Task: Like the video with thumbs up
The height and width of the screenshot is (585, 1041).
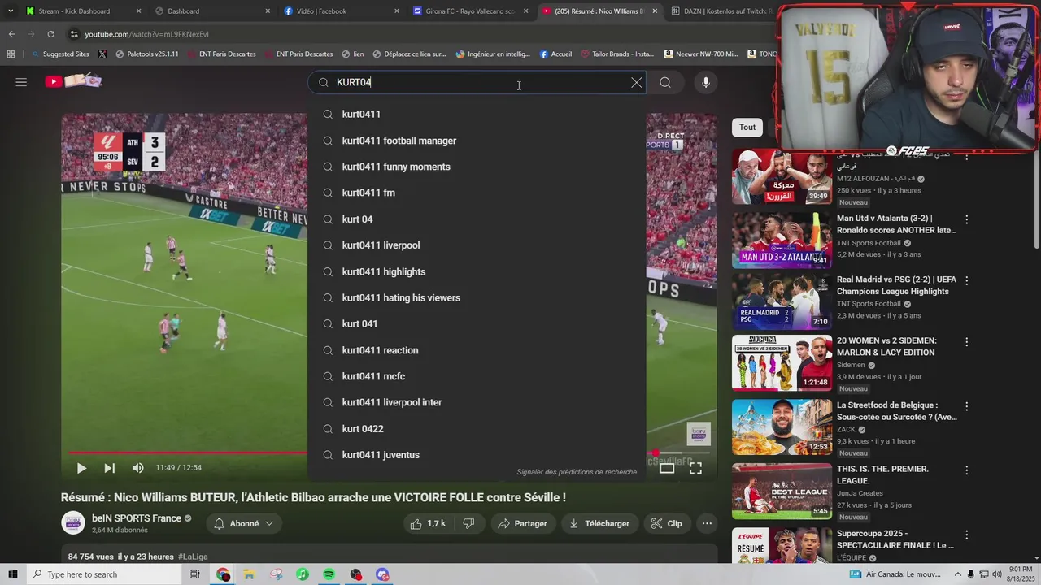Action: 428,524
